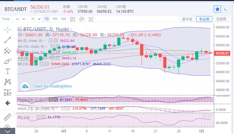Open chart settings hexagon icon
This screenshot has width=234, height=134.
[x=82, y=19]
